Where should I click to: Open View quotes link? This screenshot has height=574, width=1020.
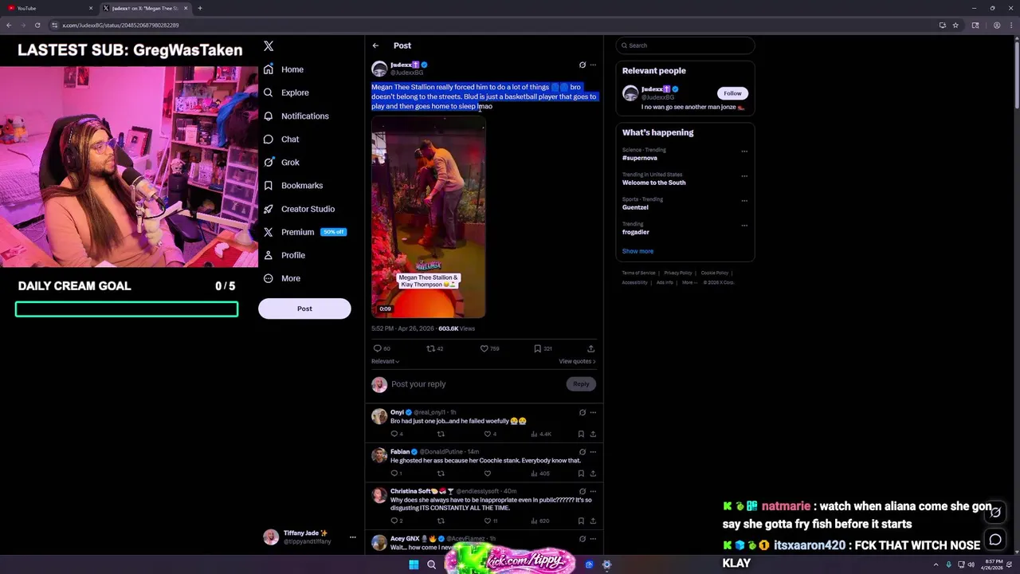577,361
